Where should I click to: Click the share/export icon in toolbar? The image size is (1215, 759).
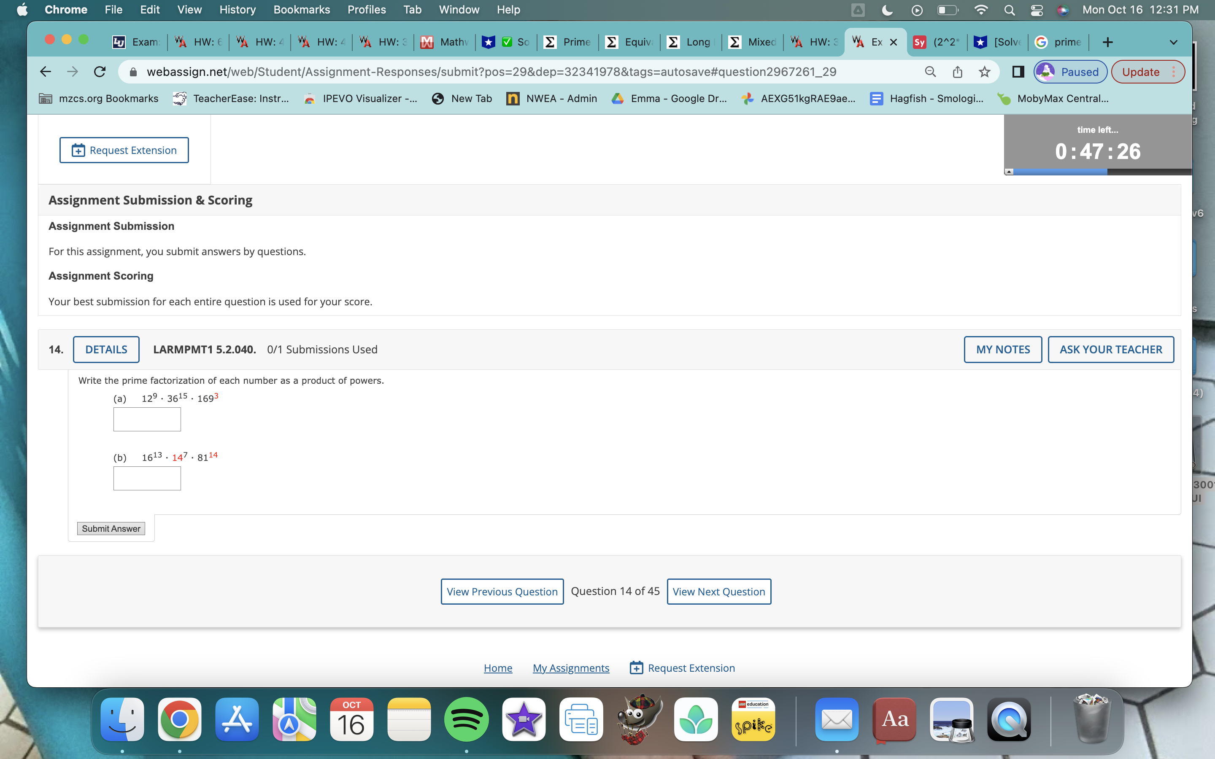tap(958, 72)
